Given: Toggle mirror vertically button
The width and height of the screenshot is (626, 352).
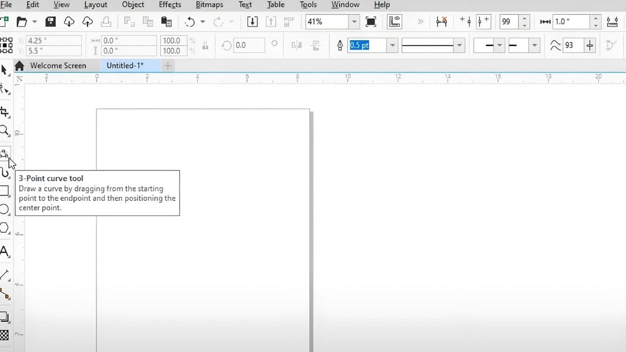Looking at the screenshot, I should [x=315, y=45].
